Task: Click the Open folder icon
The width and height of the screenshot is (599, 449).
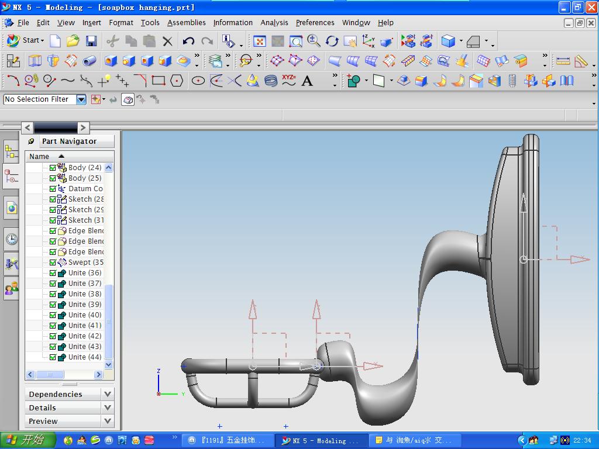Action: click(x=73, y=41)
